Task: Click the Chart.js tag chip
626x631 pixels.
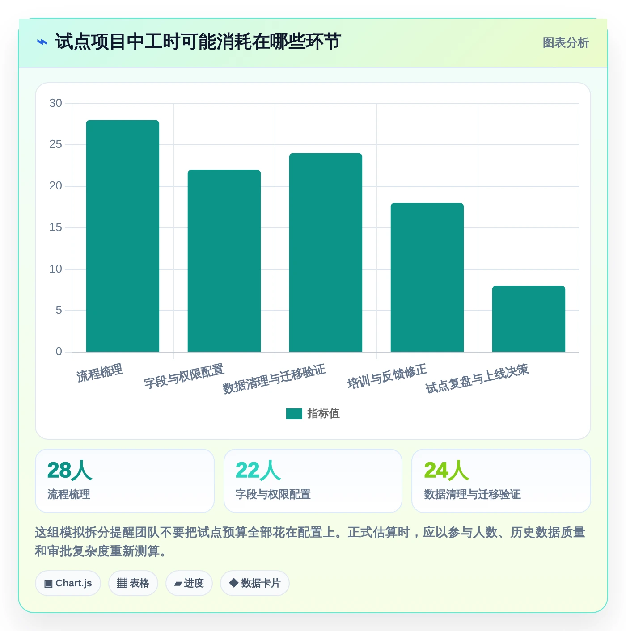Action: tap(68, 583)
